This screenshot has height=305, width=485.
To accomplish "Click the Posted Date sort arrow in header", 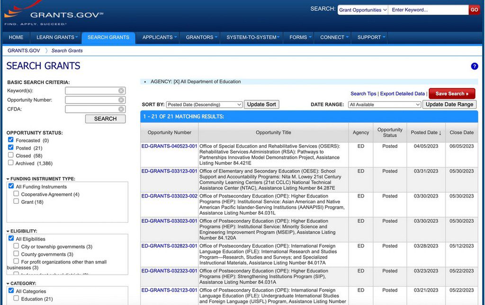I will [440, 133].
